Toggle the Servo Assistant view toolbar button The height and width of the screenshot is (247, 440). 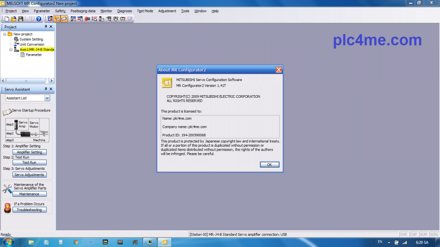click(x=64, y=19)
